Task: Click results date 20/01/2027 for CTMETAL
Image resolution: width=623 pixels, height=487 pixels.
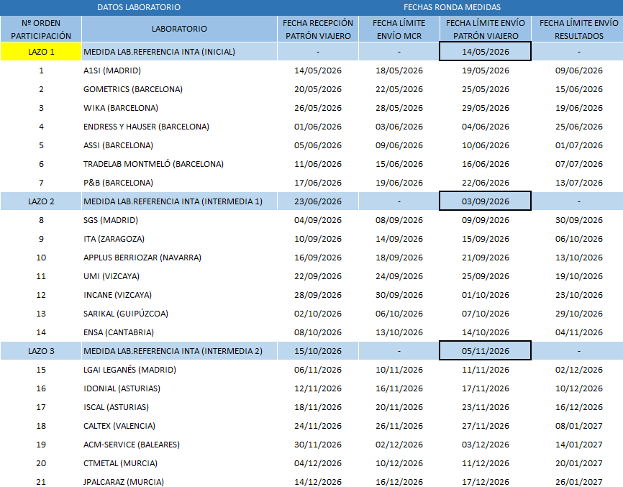Action: pos(578,463)
